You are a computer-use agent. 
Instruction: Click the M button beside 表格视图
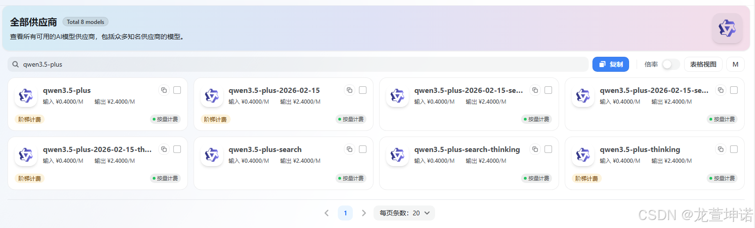tap(735, 64)
